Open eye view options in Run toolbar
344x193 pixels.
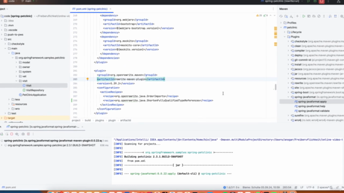click(17, 134)
